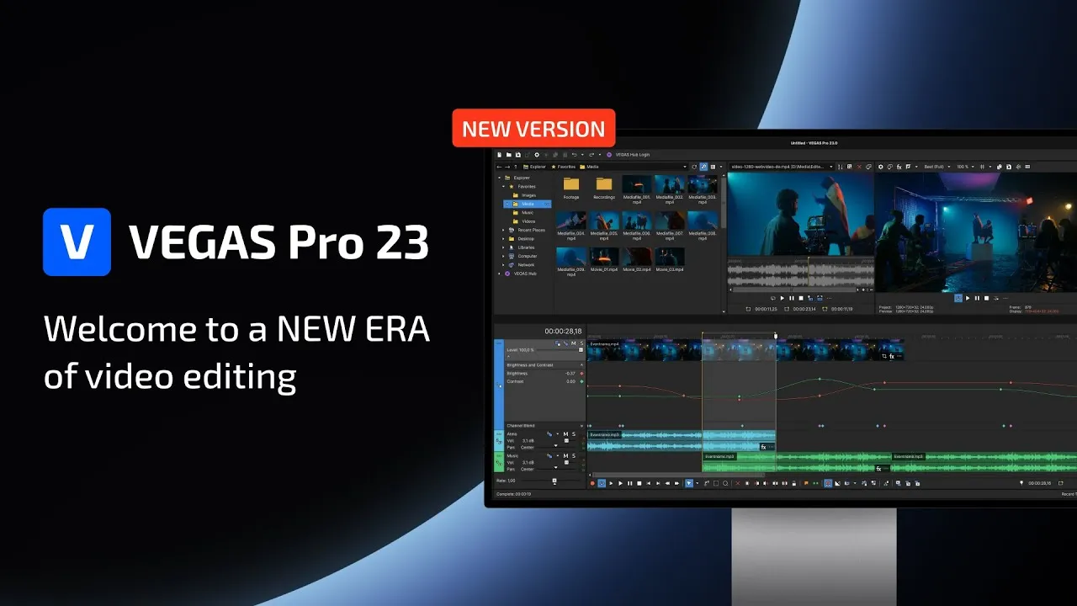Click the timeline record button
This screenshot has width=1077, height=606.
pos(592,483)
